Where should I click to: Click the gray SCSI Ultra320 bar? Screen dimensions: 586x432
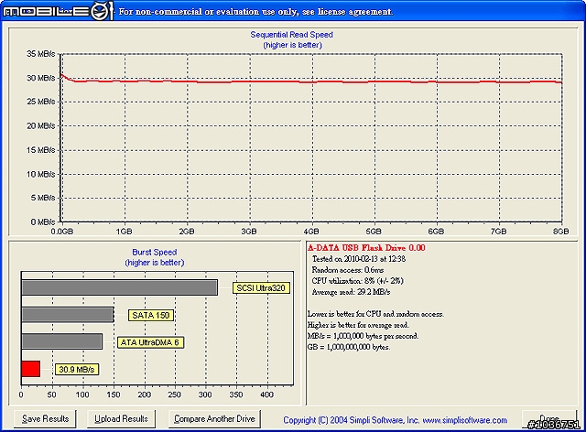120,287
